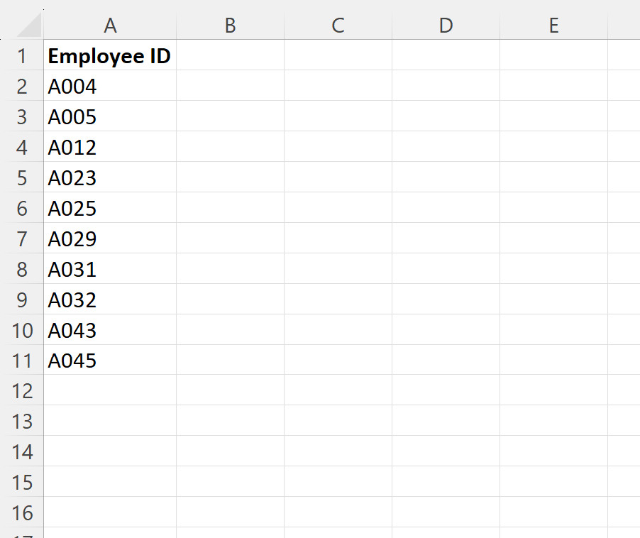Select the cell containing A031
Viewport: 640px width, 538px height.
click(110, 269)
